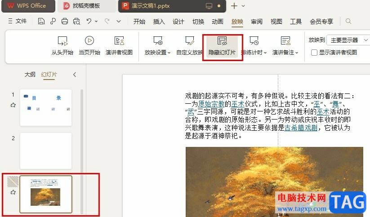
Task: Open the 演讲备注 dropdown
Action: coord(285,46)
